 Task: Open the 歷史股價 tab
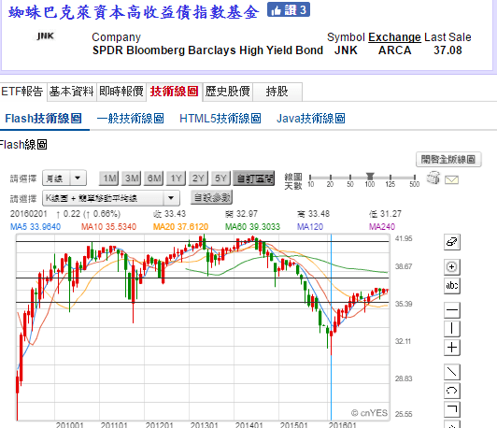click(227, 92)
